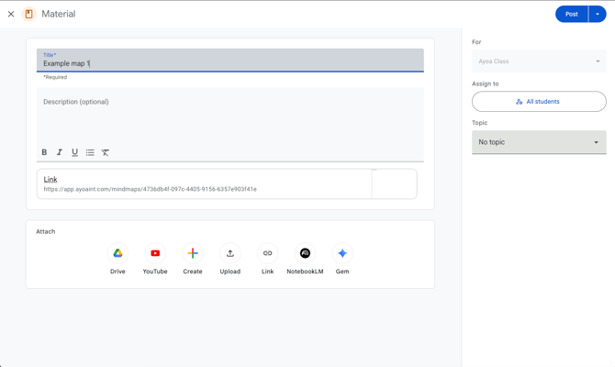615x367 pixels.
Task: Attach a NotebookLM notebook
Action: pyautogui.click(x=305, y=253)
